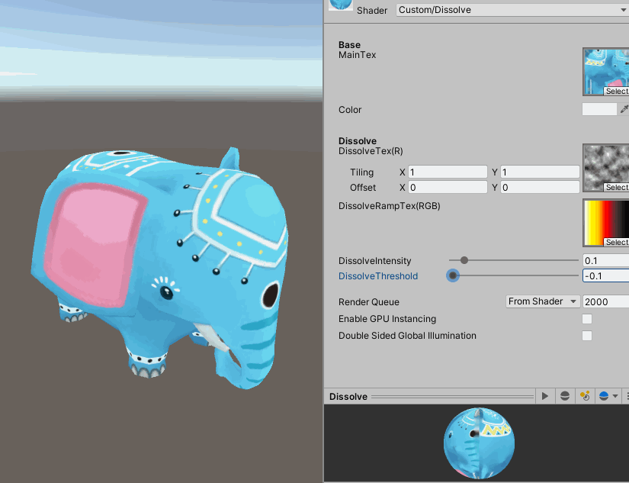Open the Render Queue From Shader dropdown
The image size is (629, 483).
(x=543, y=301)
